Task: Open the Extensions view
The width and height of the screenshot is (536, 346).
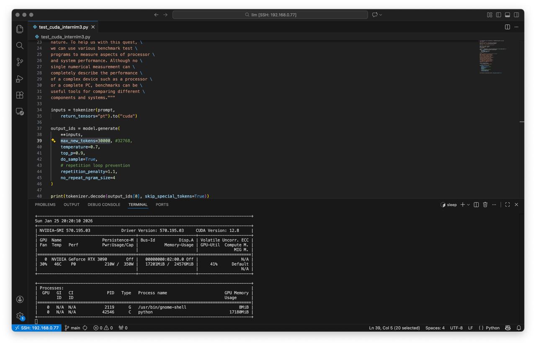Action: point(20,95)
